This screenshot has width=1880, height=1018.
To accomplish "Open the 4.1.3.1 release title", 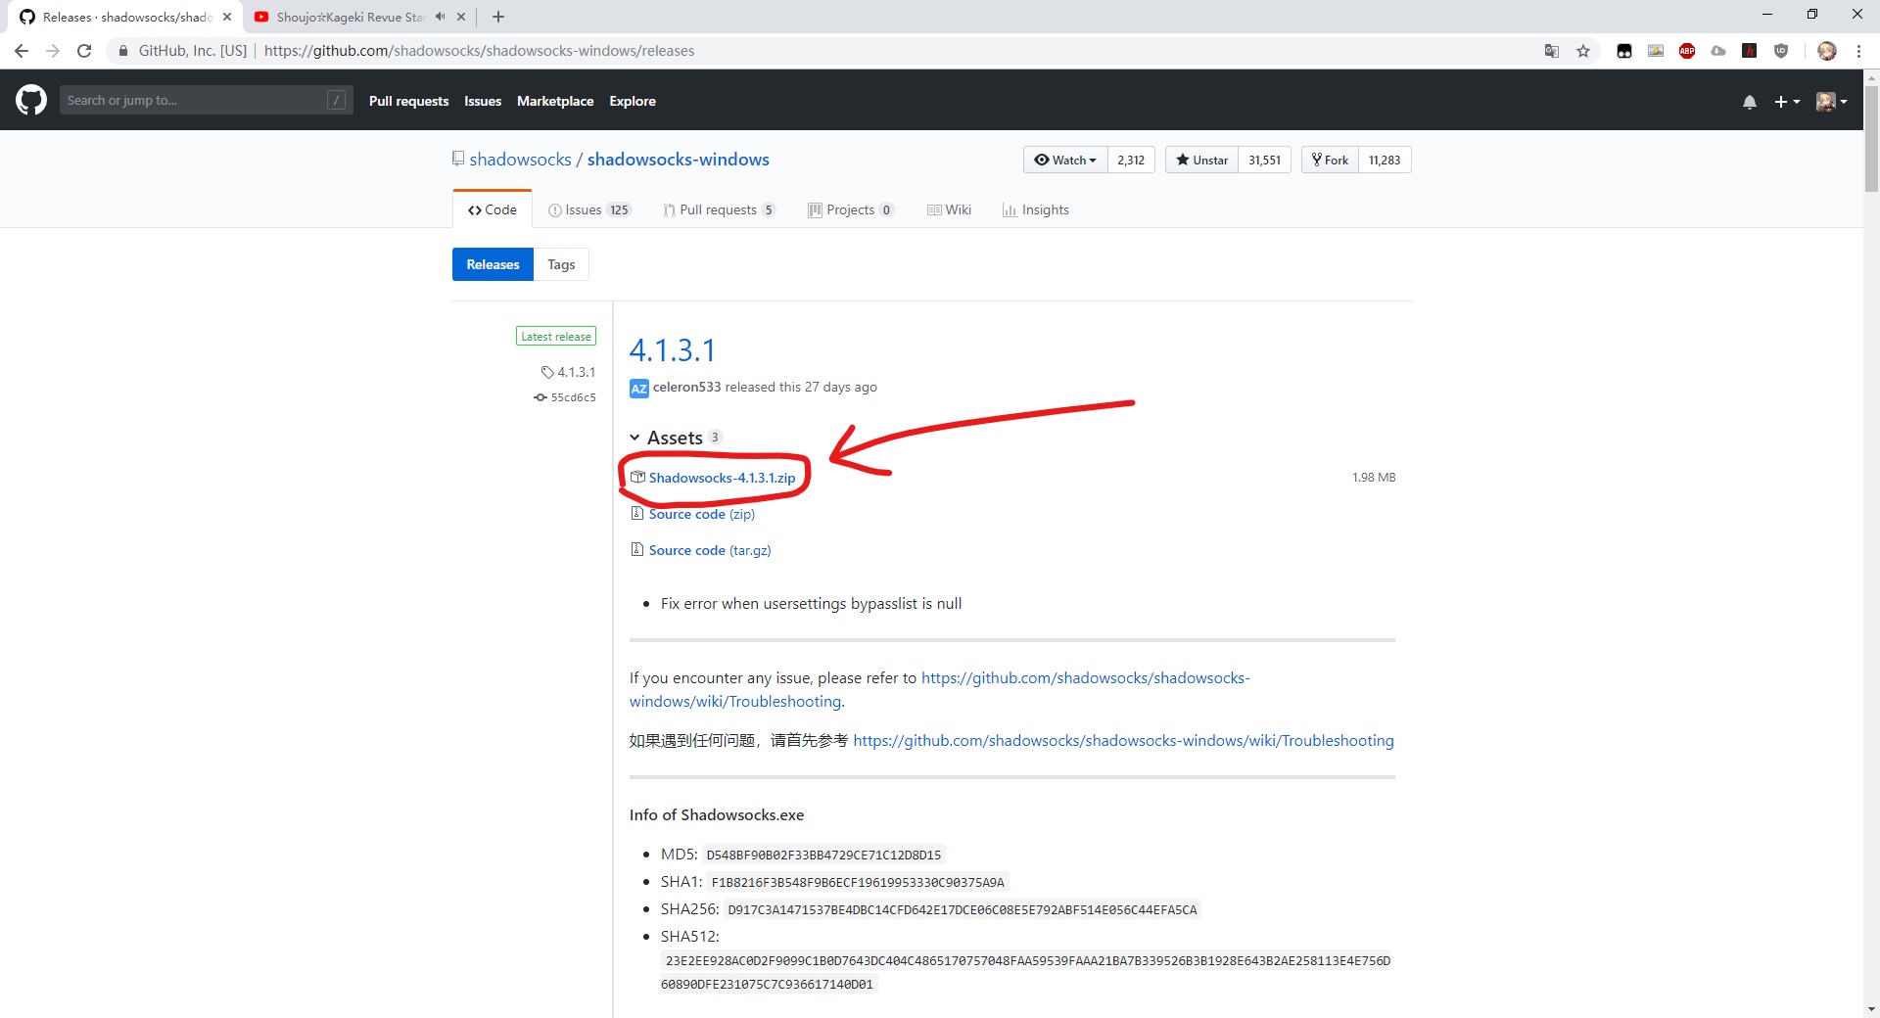I will pos(673,350).
